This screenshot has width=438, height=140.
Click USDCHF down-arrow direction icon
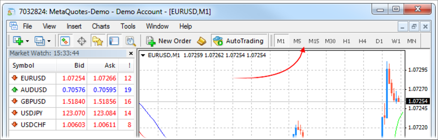click(15, 124)
